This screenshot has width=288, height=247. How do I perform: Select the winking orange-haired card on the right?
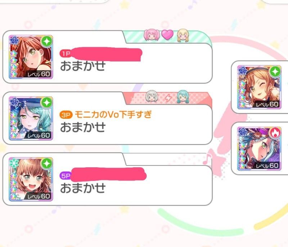coord(259,87)
